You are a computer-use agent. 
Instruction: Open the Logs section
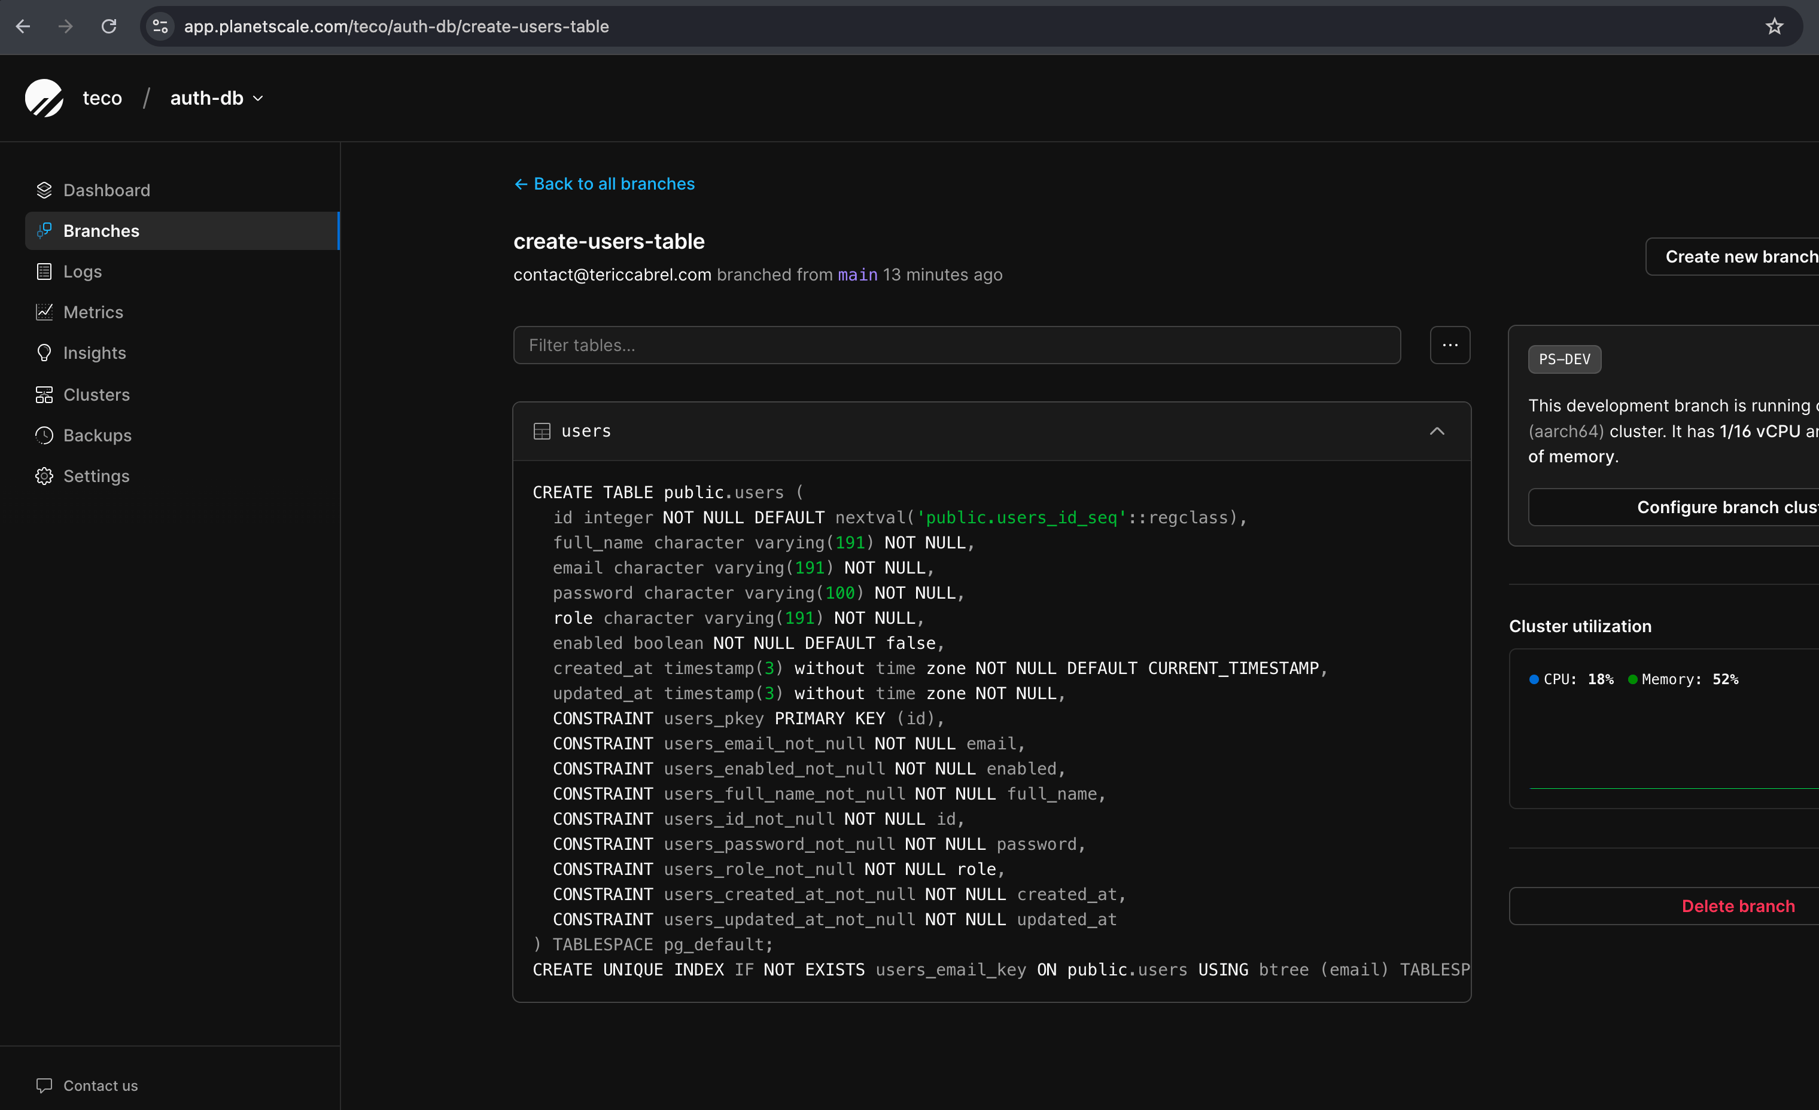[x=83, y=271]
